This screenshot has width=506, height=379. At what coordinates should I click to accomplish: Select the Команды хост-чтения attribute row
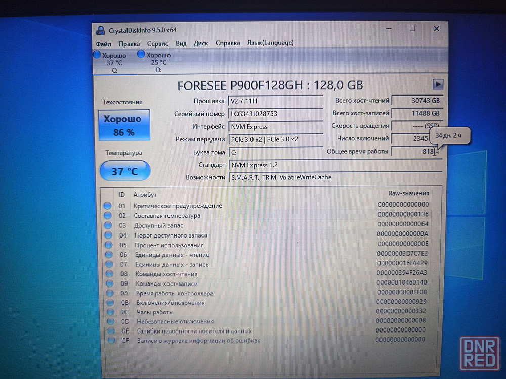pos(267,273)
